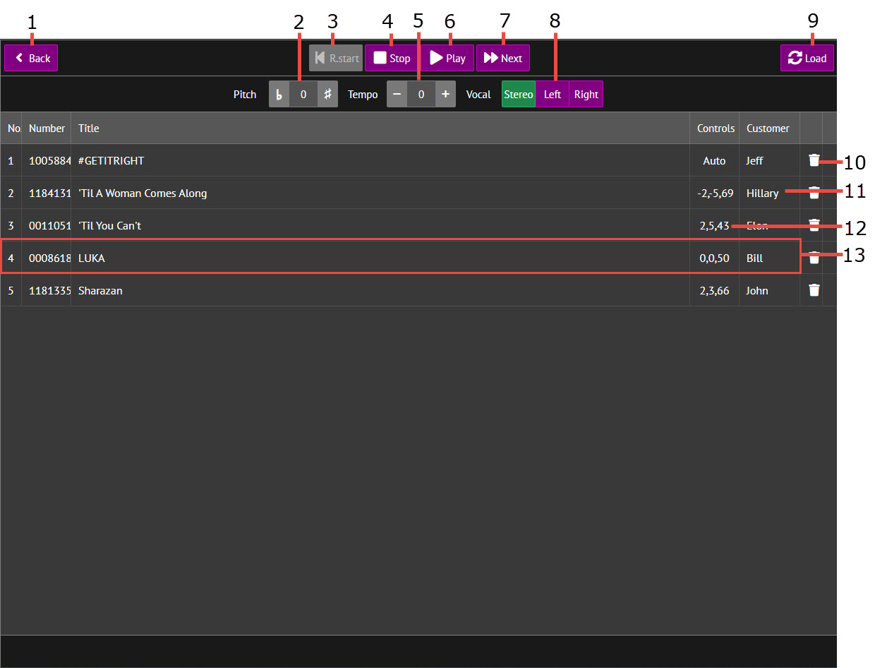875x668 pixels.
Task: Skip to the Next song
Action: [502, 59]
